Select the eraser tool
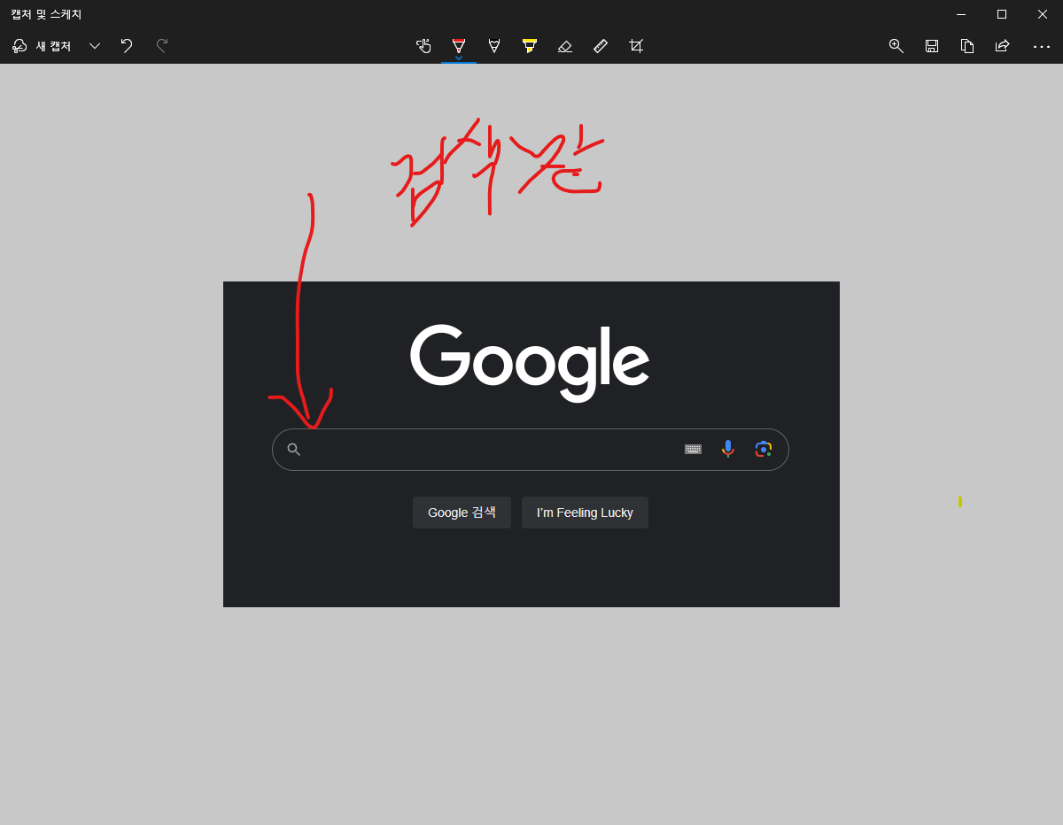 (565, 46)
